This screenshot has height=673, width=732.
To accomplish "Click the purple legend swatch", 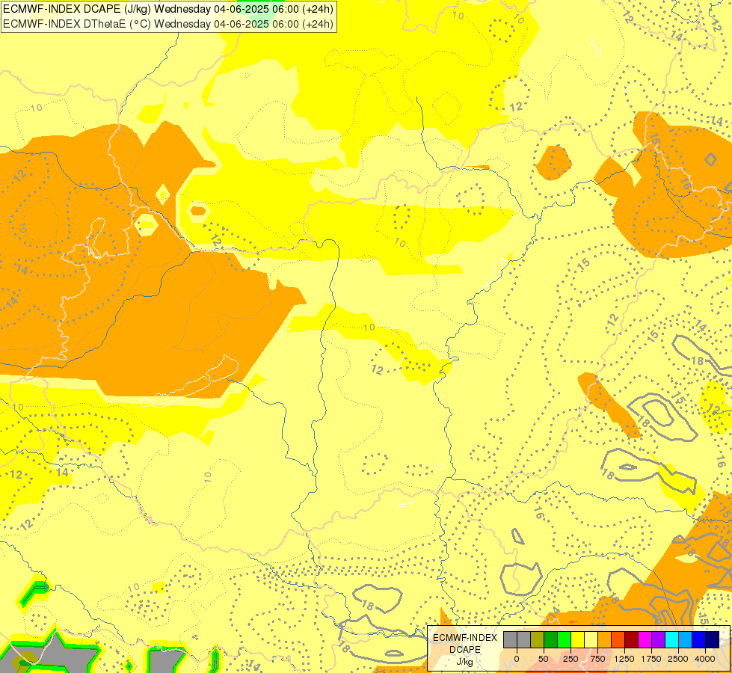I will 658,639.
